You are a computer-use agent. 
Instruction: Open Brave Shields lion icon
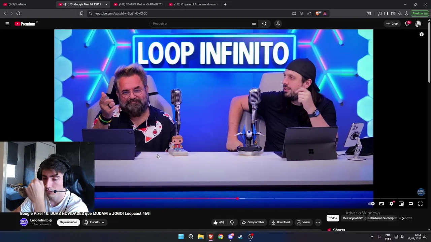[x=318, y=13]
